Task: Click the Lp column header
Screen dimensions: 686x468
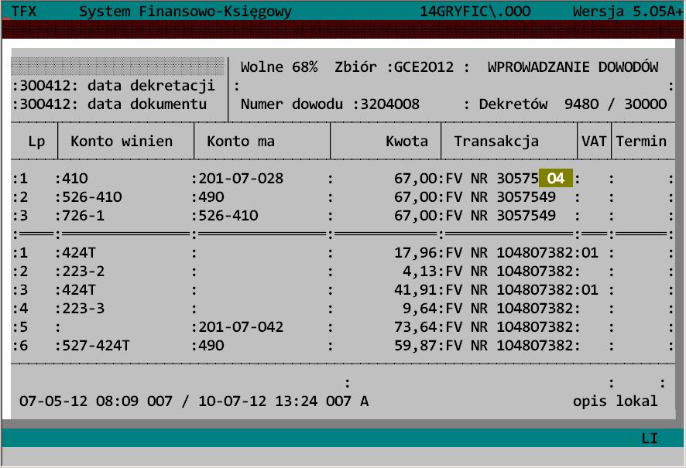Action: 36,142
